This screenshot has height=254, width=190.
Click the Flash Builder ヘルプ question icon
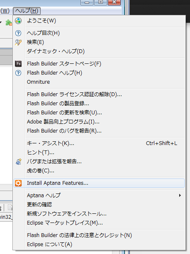[x=18, y=73]
